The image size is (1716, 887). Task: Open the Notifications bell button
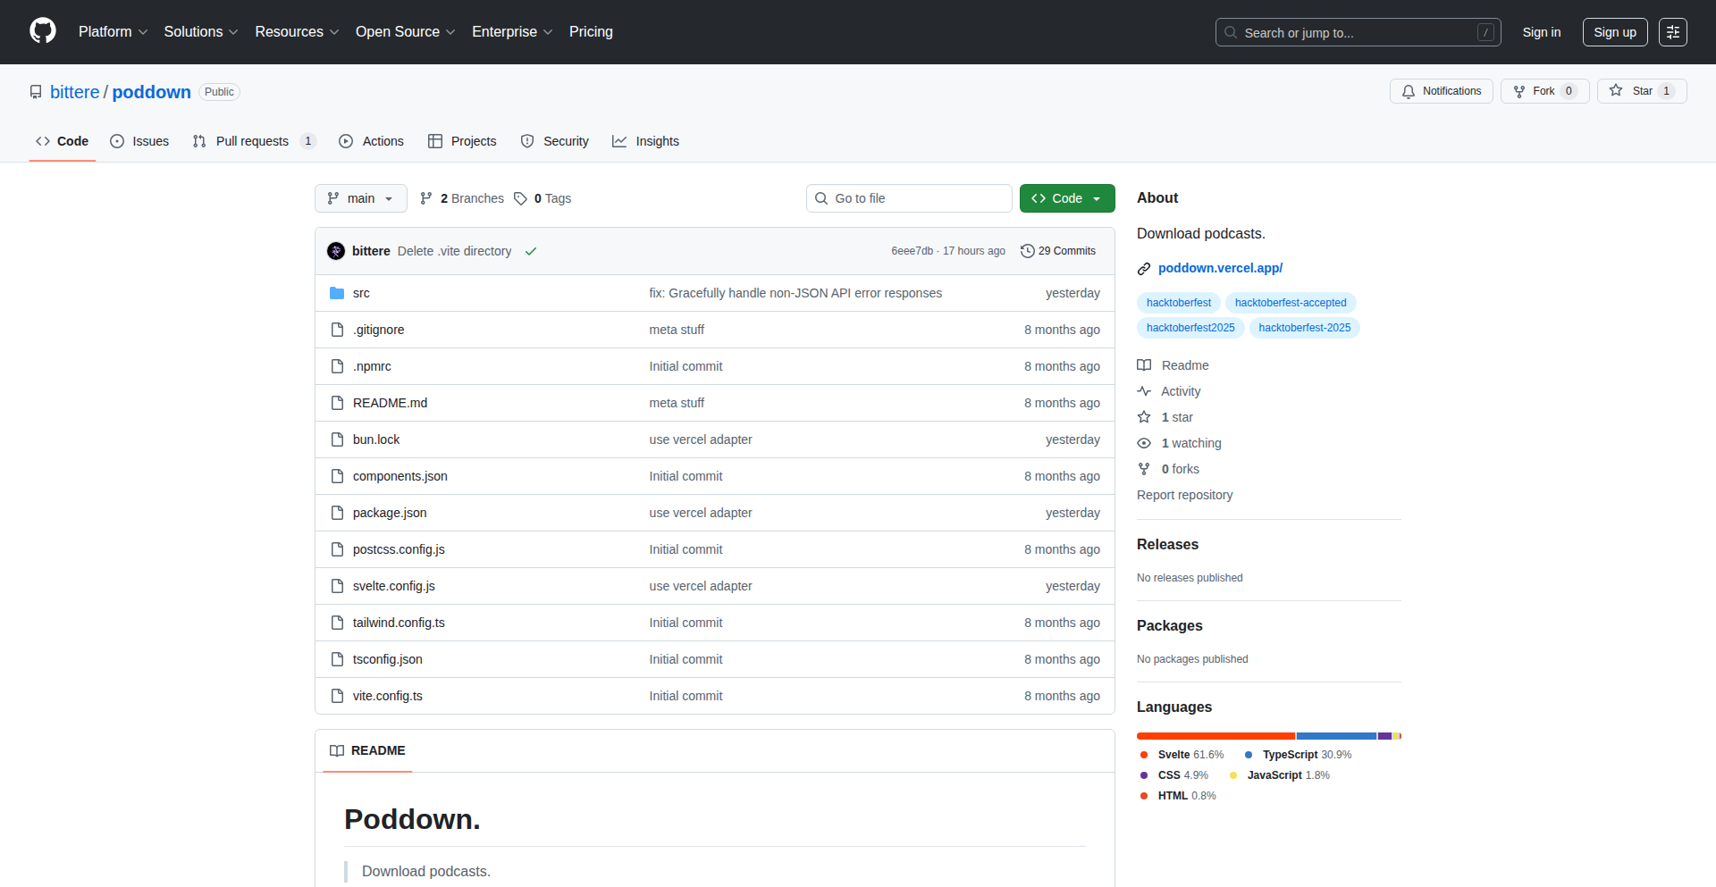(1441, 91)
